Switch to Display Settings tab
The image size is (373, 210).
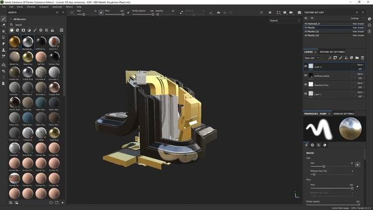(x=343, y=114)
